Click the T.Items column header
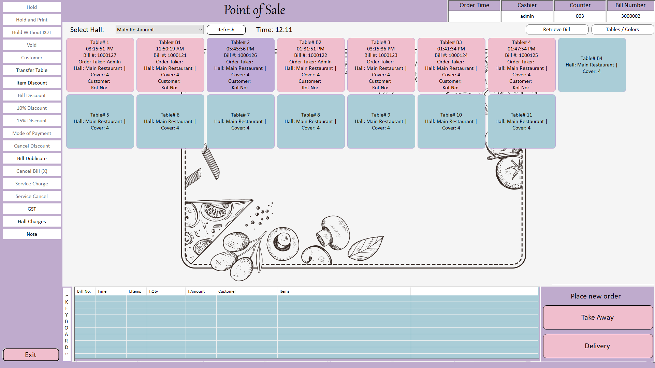The width and height of the screenshot is (655, 368). (136, 291)
